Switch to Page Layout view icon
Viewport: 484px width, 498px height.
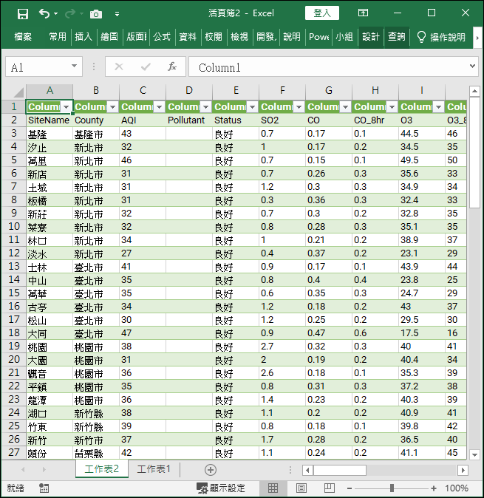pyautogui.click(x=301, y=488)
